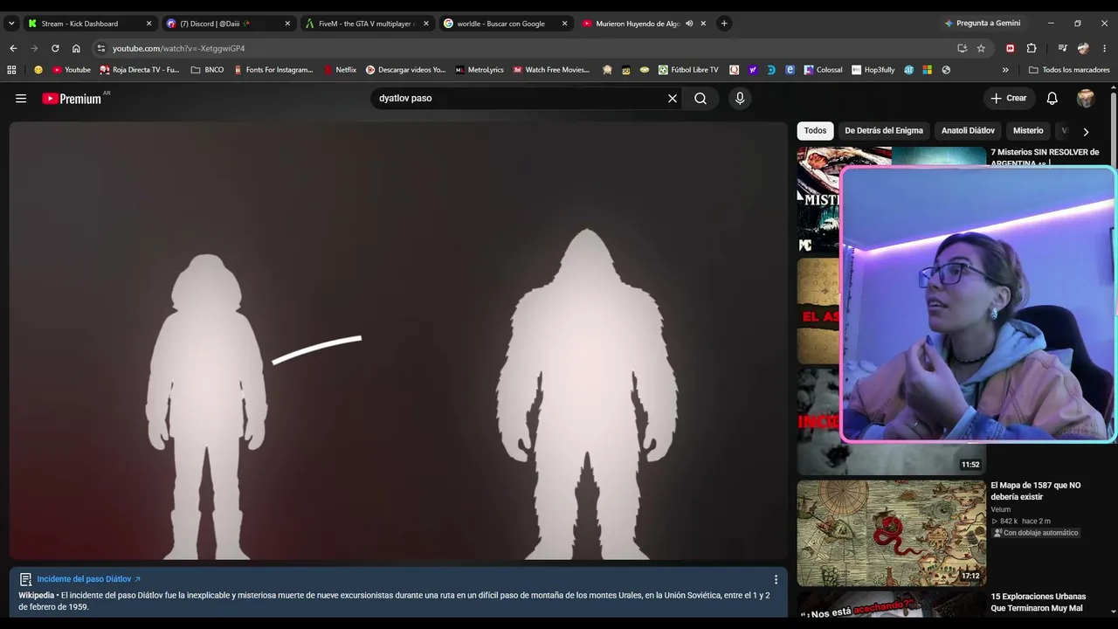Screen dimensions: 1118x629
Task: Open the YouTube account avatar menu
Action: point(1086,99)
